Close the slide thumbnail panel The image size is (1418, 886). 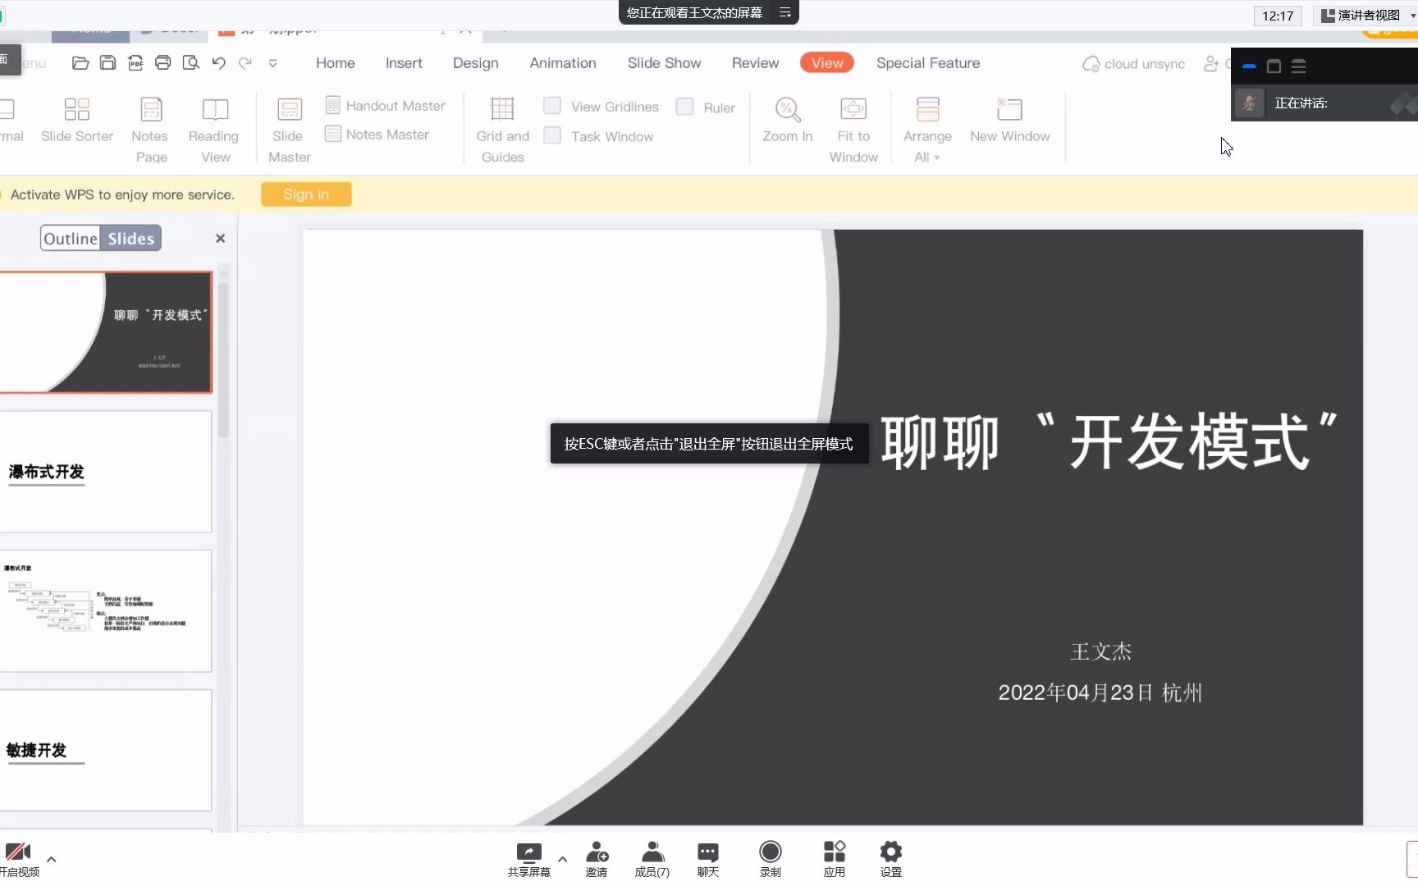(220, 238)
